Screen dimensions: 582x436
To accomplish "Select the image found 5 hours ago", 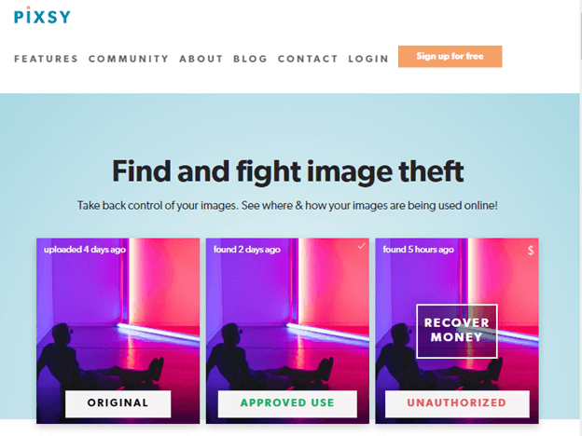I will click(x=457, y=331).
